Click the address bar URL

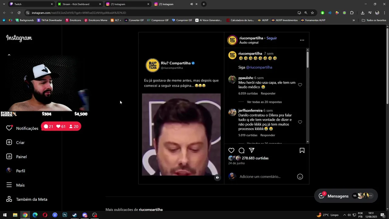[79, 13]
